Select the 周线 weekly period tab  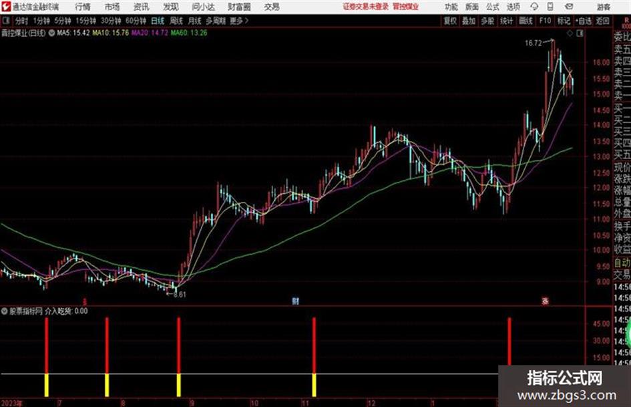(176, 21)
